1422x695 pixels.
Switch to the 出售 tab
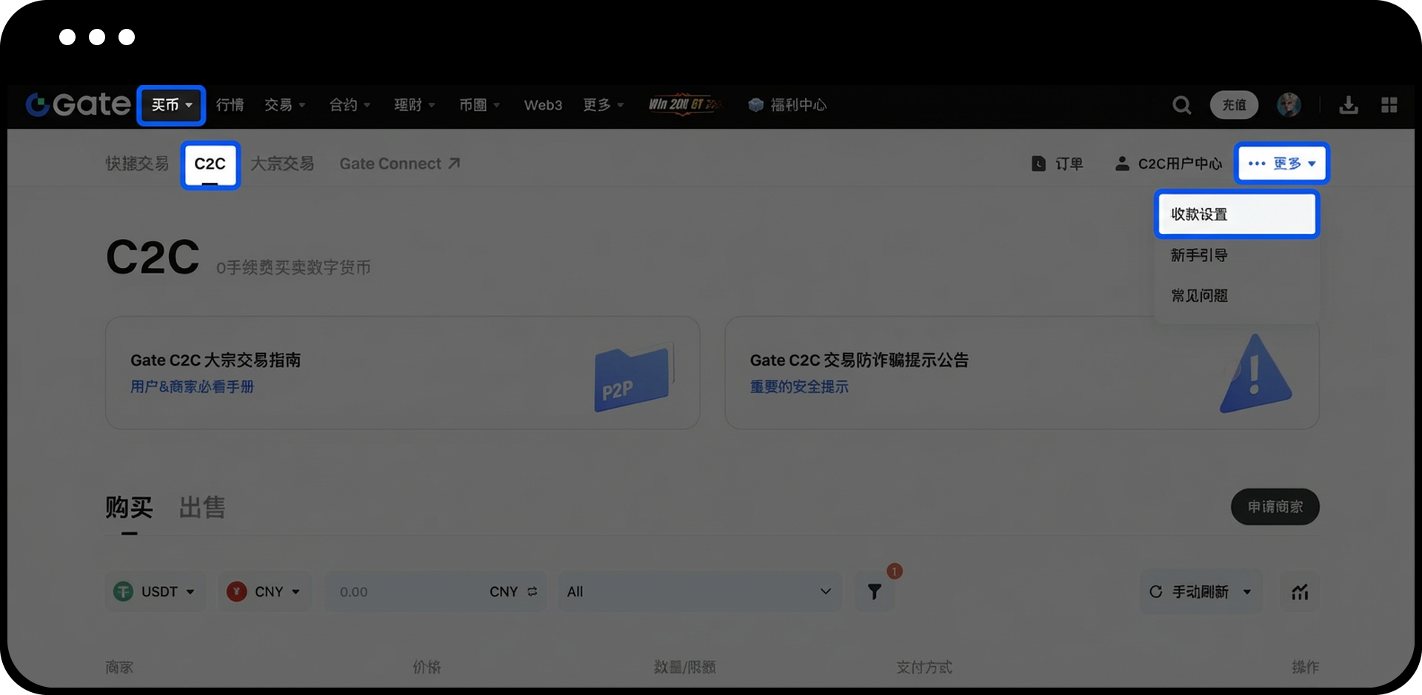click(202, 508)
